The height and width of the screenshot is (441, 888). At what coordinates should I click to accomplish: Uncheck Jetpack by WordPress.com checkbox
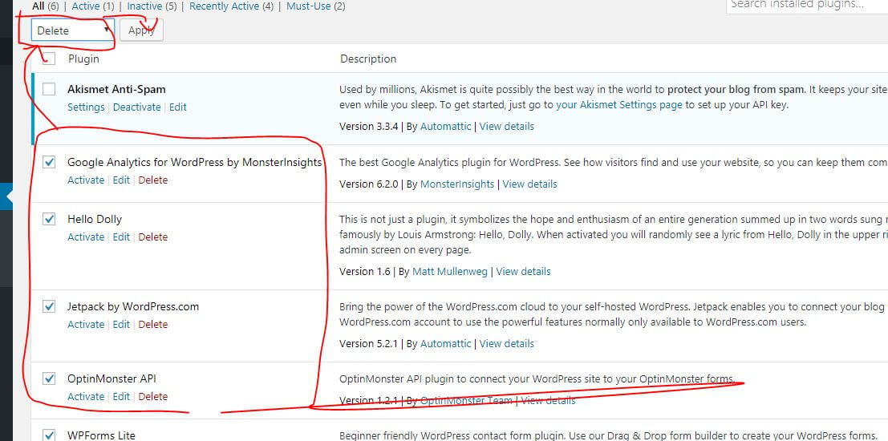pos(49,306)
